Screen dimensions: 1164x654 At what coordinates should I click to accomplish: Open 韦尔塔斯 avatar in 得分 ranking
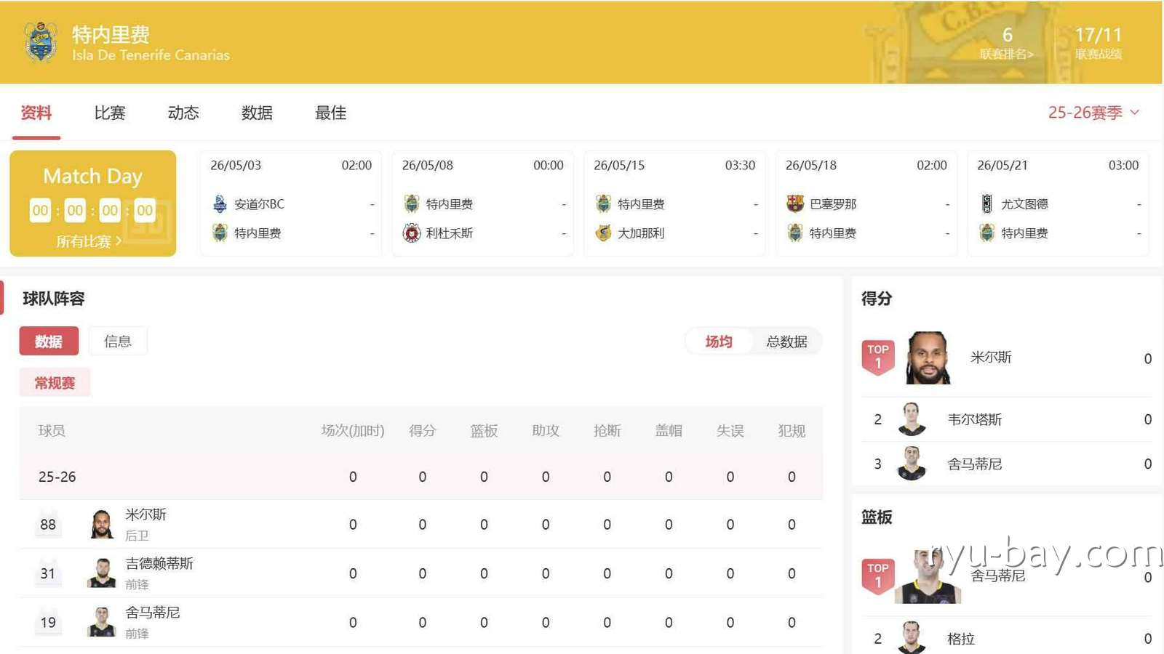(x=912, y=419)
